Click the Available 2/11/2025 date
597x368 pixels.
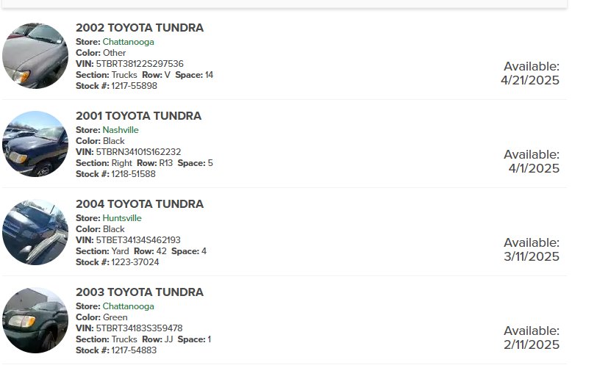point(532,338)
